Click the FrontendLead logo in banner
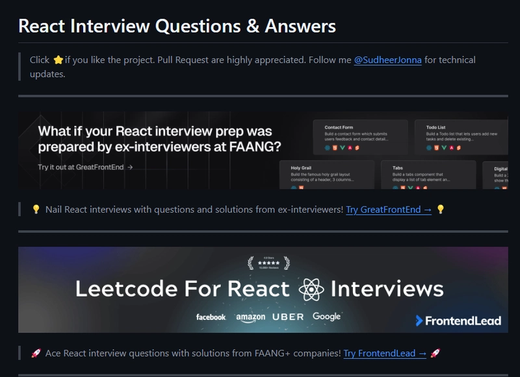Screen dimensions: 520x377 tap(458, 321)
